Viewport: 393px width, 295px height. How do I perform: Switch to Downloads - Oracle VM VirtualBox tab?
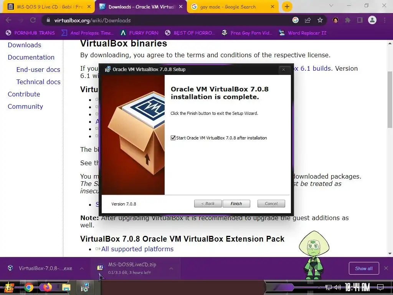tap(140, 7)
